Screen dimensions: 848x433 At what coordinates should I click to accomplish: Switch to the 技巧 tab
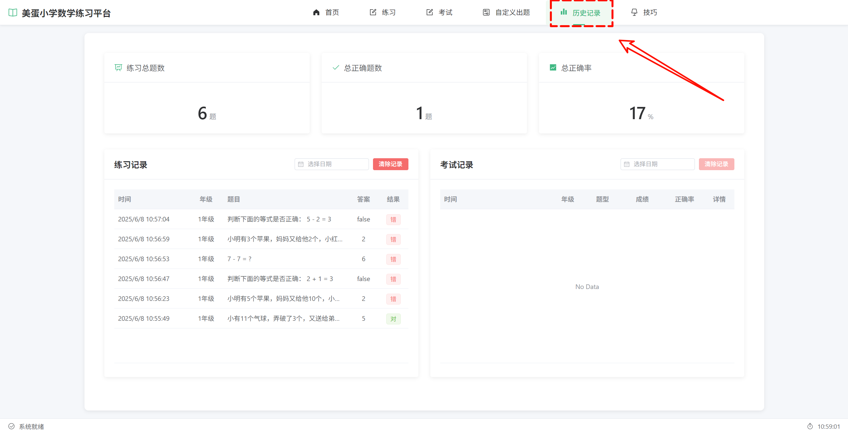[x=644, y=13]
